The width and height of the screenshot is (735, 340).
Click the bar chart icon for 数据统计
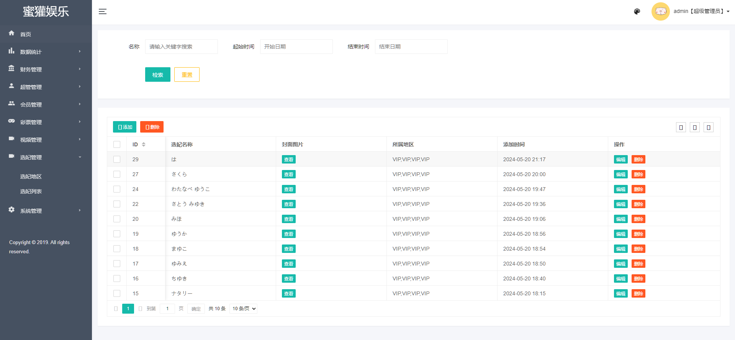coord(11,51)
